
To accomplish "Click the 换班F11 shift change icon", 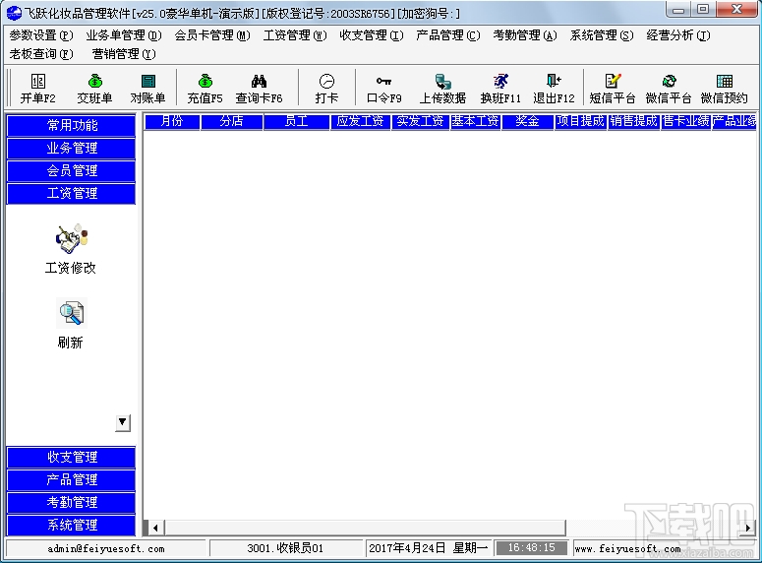I will tap(500, 82).
